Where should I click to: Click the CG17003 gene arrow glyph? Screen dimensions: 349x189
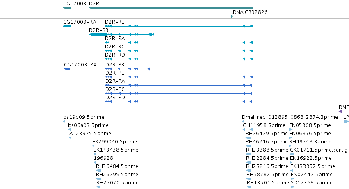pyautogui.click(x=67, y=8)
